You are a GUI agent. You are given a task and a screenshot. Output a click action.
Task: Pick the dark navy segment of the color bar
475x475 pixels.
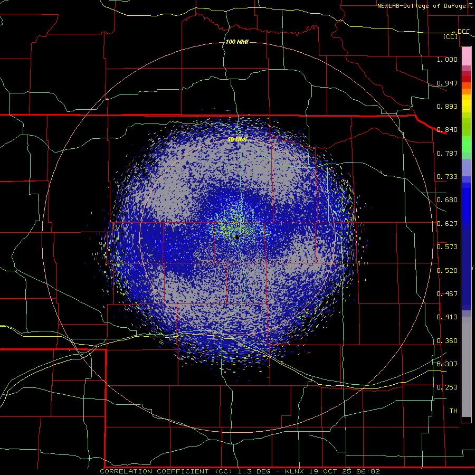click(466, 270)
